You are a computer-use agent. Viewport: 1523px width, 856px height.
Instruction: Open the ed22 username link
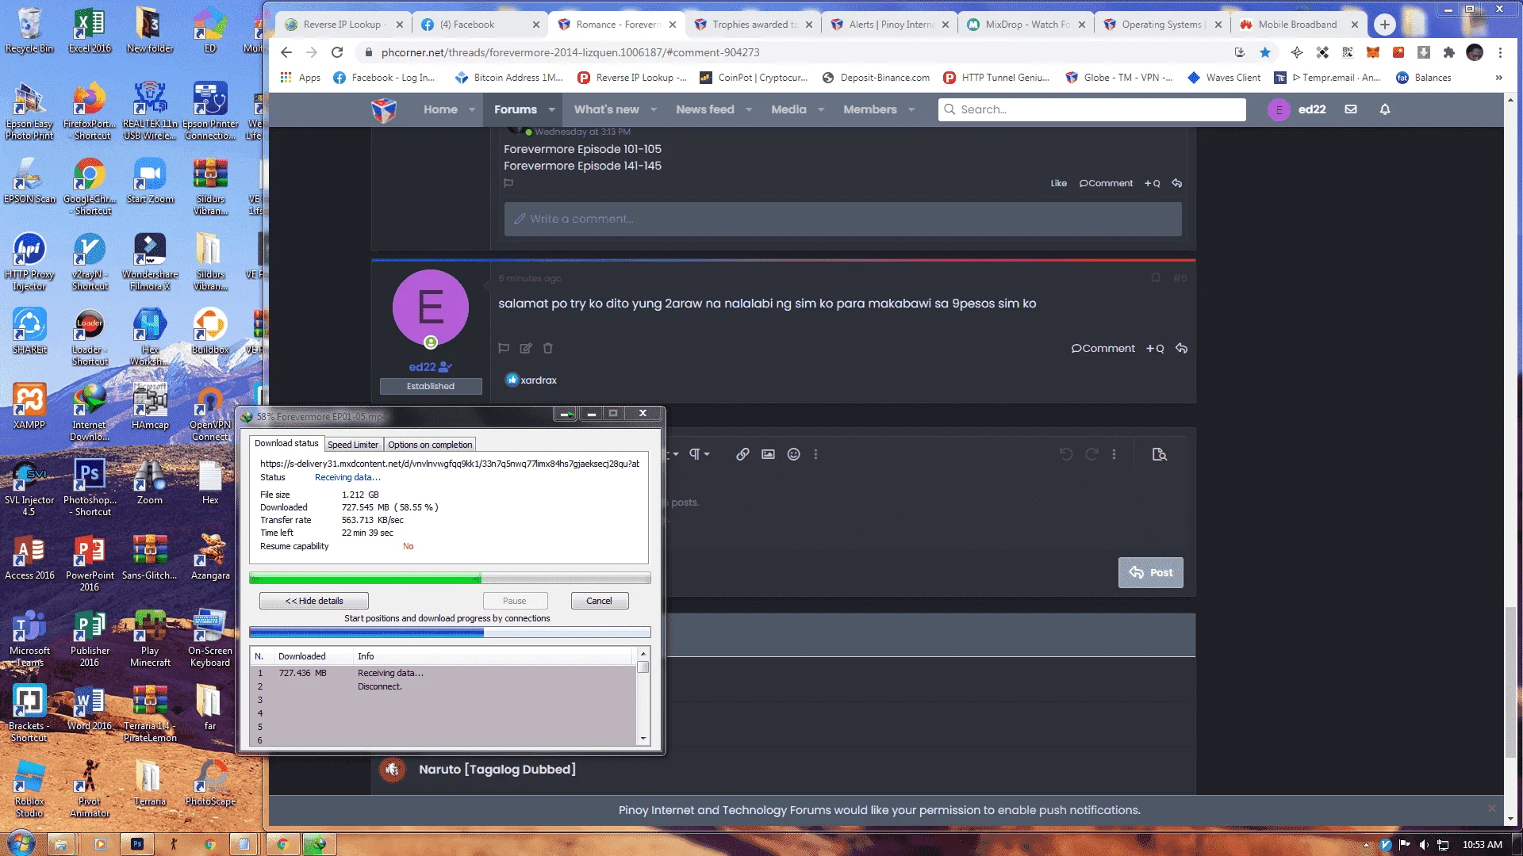tap(422, 367)
